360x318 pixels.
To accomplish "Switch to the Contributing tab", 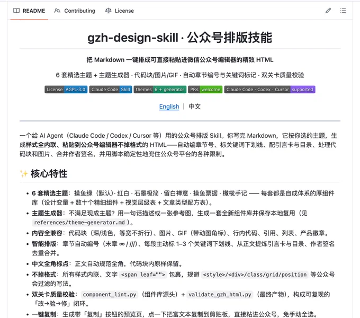I will point(75,11).
